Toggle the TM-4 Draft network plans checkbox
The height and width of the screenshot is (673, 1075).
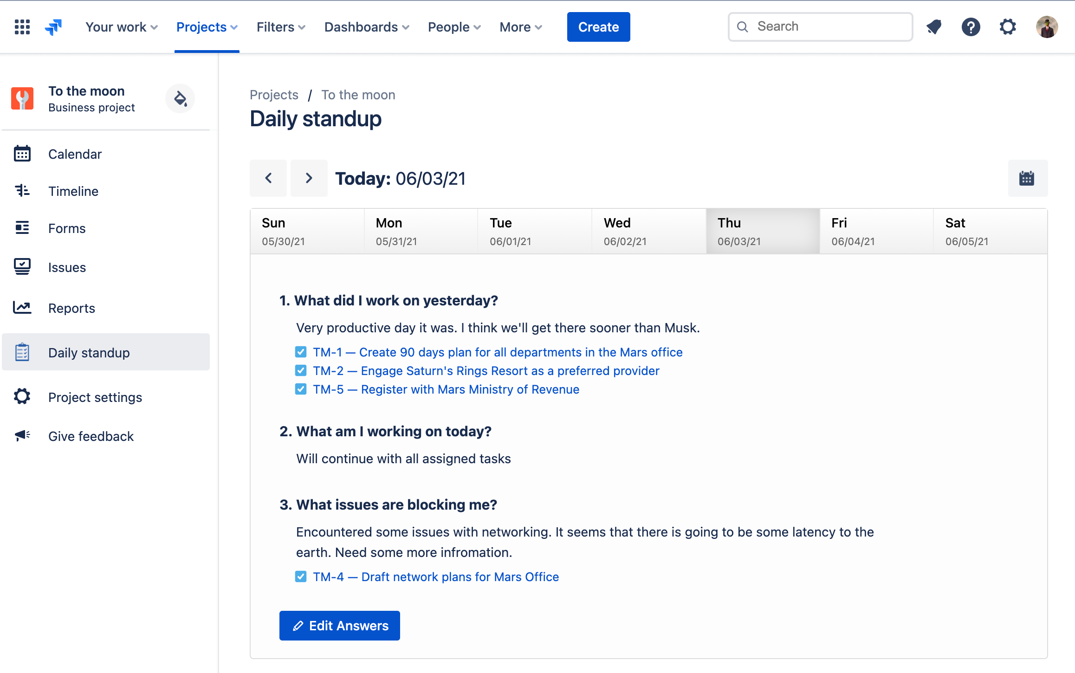coord(300,576)
